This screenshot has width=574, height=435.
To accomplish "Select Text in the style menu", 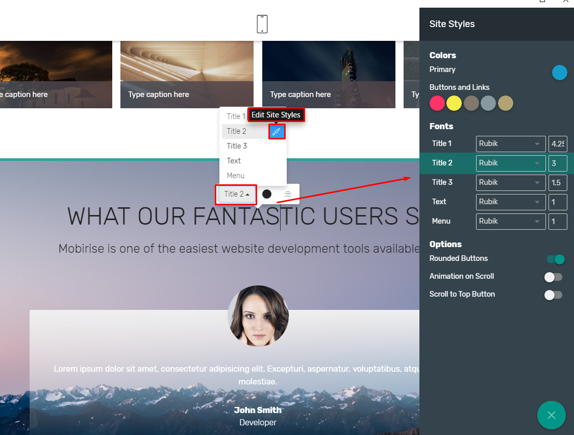I will click(234, 160).
